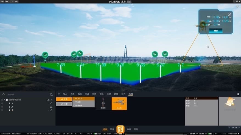Select the drone (无人机) asset thumbnail
Screen dimensions: 241x135
click(119, 103)
